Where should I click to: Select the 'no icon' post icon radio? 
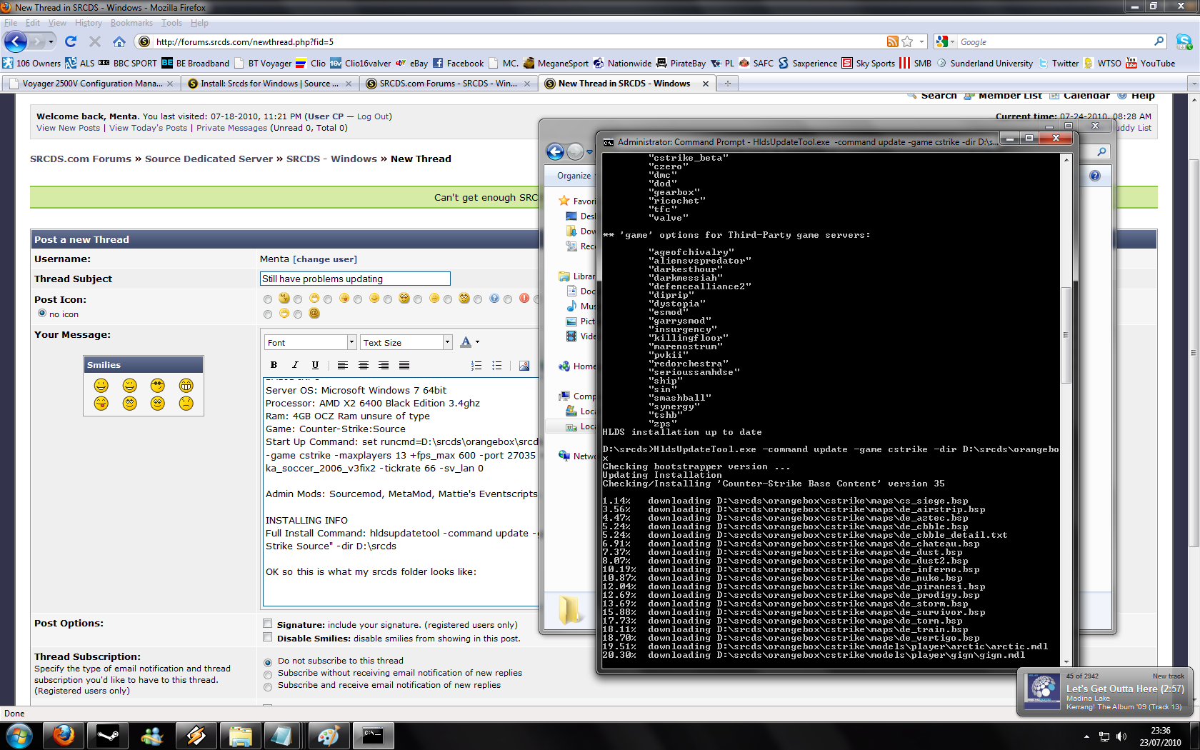click(42, 314)
